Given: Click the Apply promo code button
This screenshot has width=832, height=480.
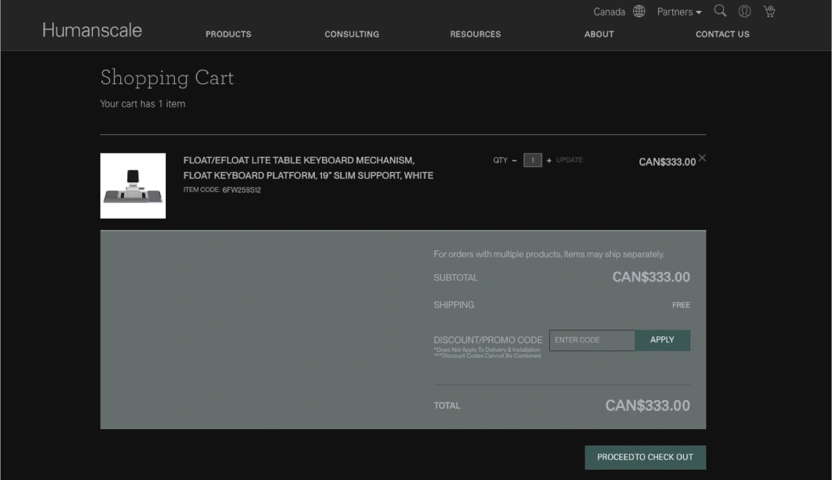Looking at the screenshot, I should 662,340.
